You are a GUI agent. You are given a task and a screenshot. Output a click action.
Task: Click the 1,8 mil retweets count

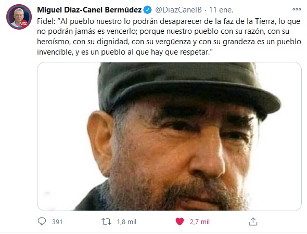(x=126, y=222)
